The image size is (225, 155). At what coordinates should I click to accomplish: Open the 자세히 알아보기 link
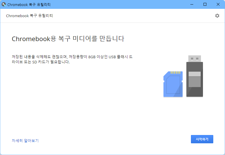(x=25, y=140)
